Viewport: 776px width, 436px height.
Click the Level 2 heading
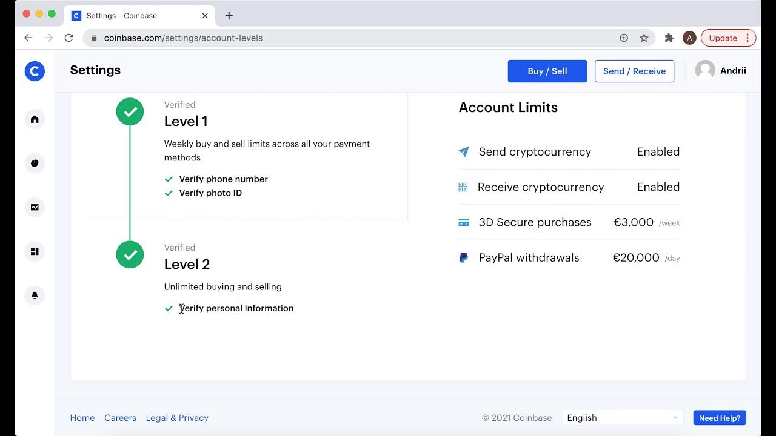(187, 264)
